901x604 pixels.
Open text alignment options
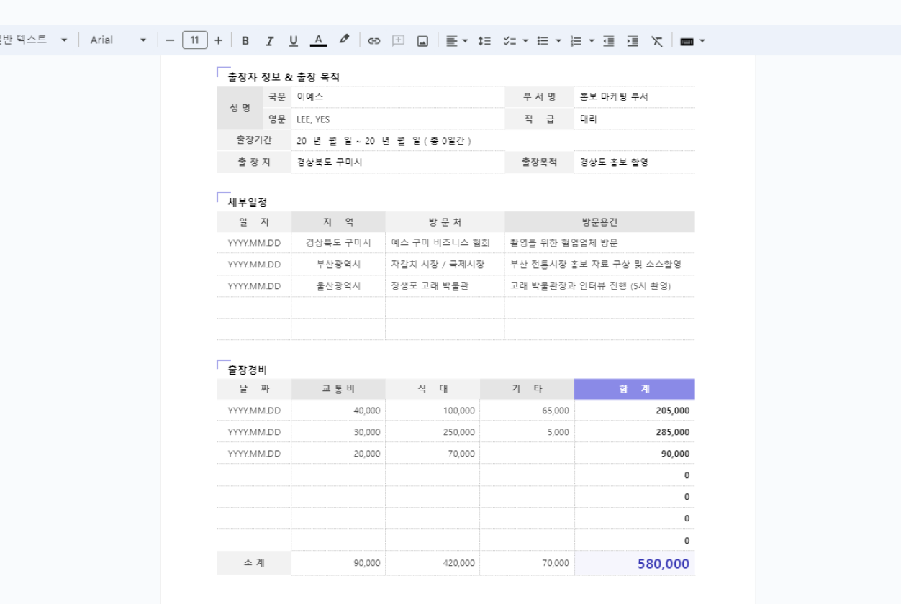tap(456, 40)
